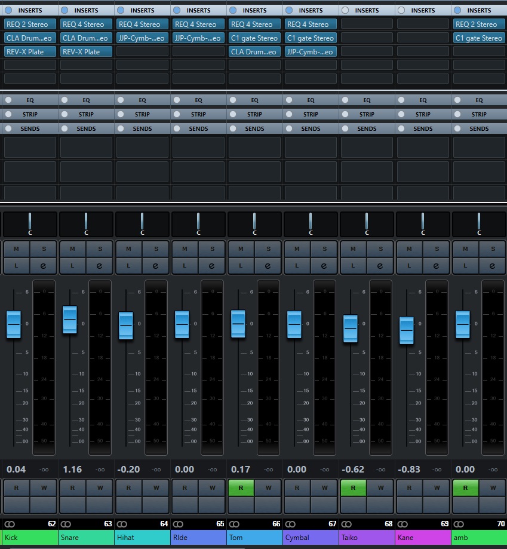The image size is (507, 549).
Task: Click the Kick pan control
Action: 30,224
